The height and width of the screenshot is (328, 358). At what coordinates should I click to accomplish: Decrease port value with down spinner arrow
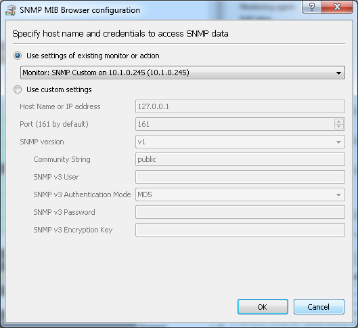click(x=339, y=127)
